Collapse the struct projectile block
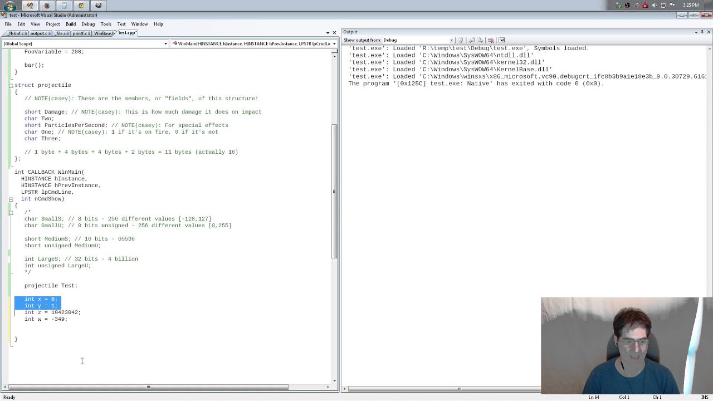This screenshot has width=713, height=401. click(x=11, y=85)
